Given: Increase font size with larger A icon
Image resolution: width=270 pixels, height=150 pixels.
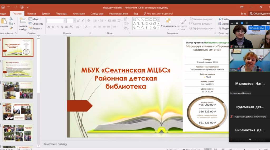Looking at the screenshot, I should click(78, 21).
